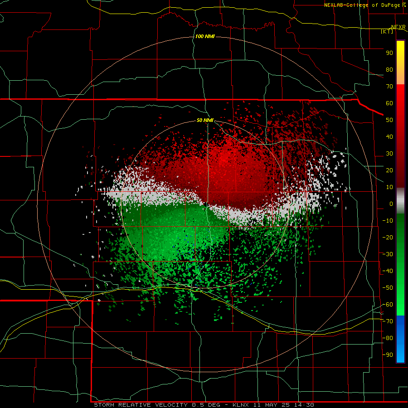Select the "STORM RELATIVE VELOCITY 0.5 DEG" title text
The height and width of the screenshot is (408, 408).
157,405
